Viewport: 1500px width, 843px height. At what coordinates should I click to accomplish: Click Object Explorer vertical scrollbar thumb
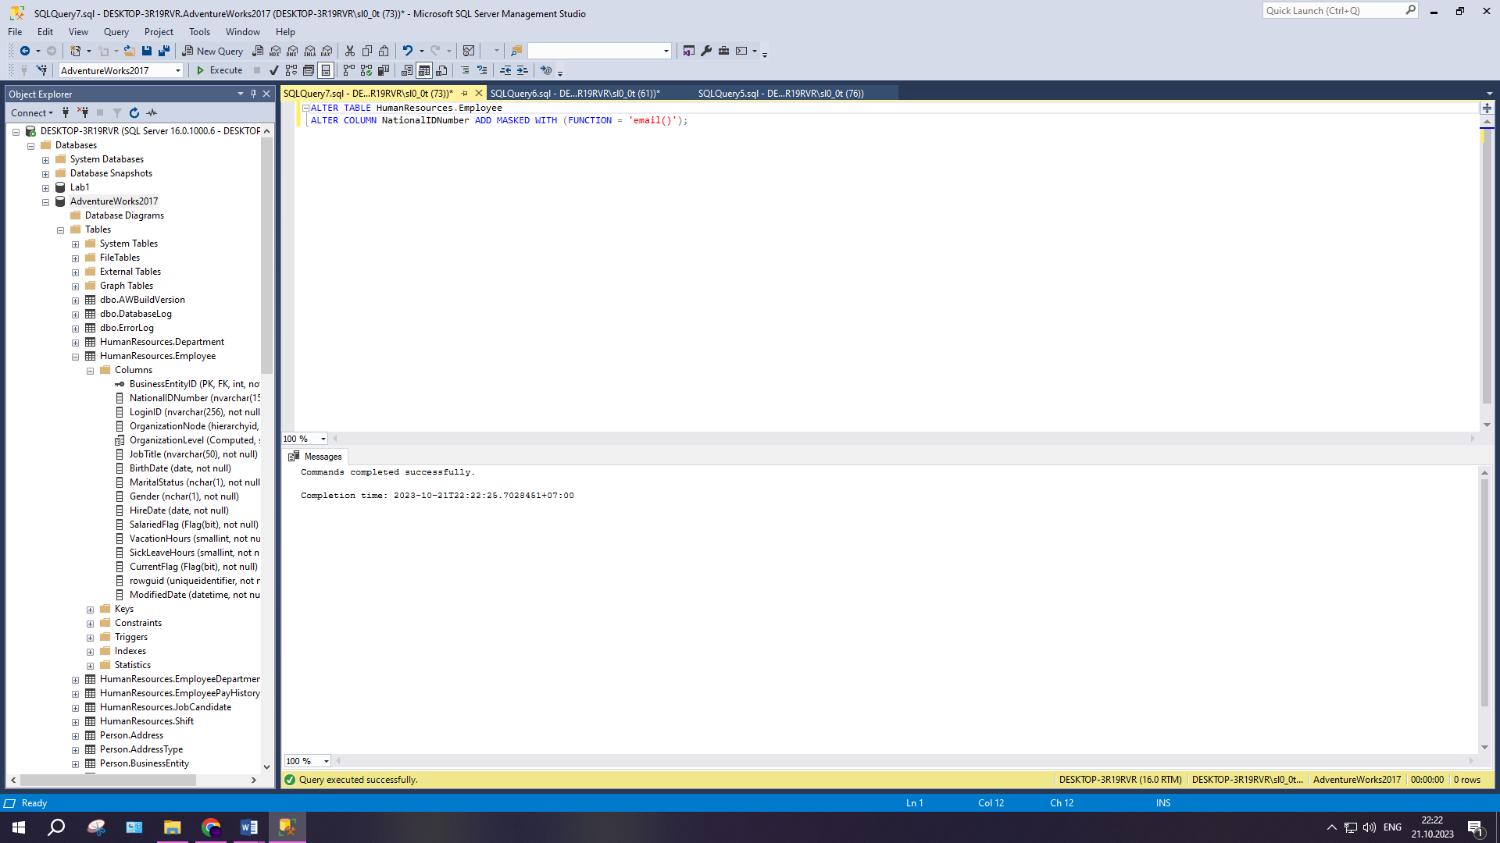(x=267, y=258)
